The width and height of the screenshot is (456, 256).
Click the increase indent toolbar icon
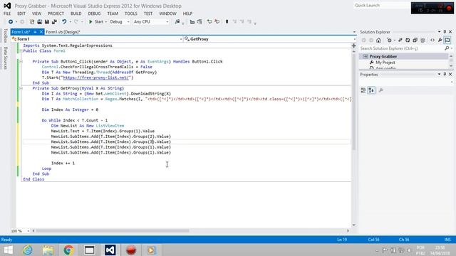(199, 22)
